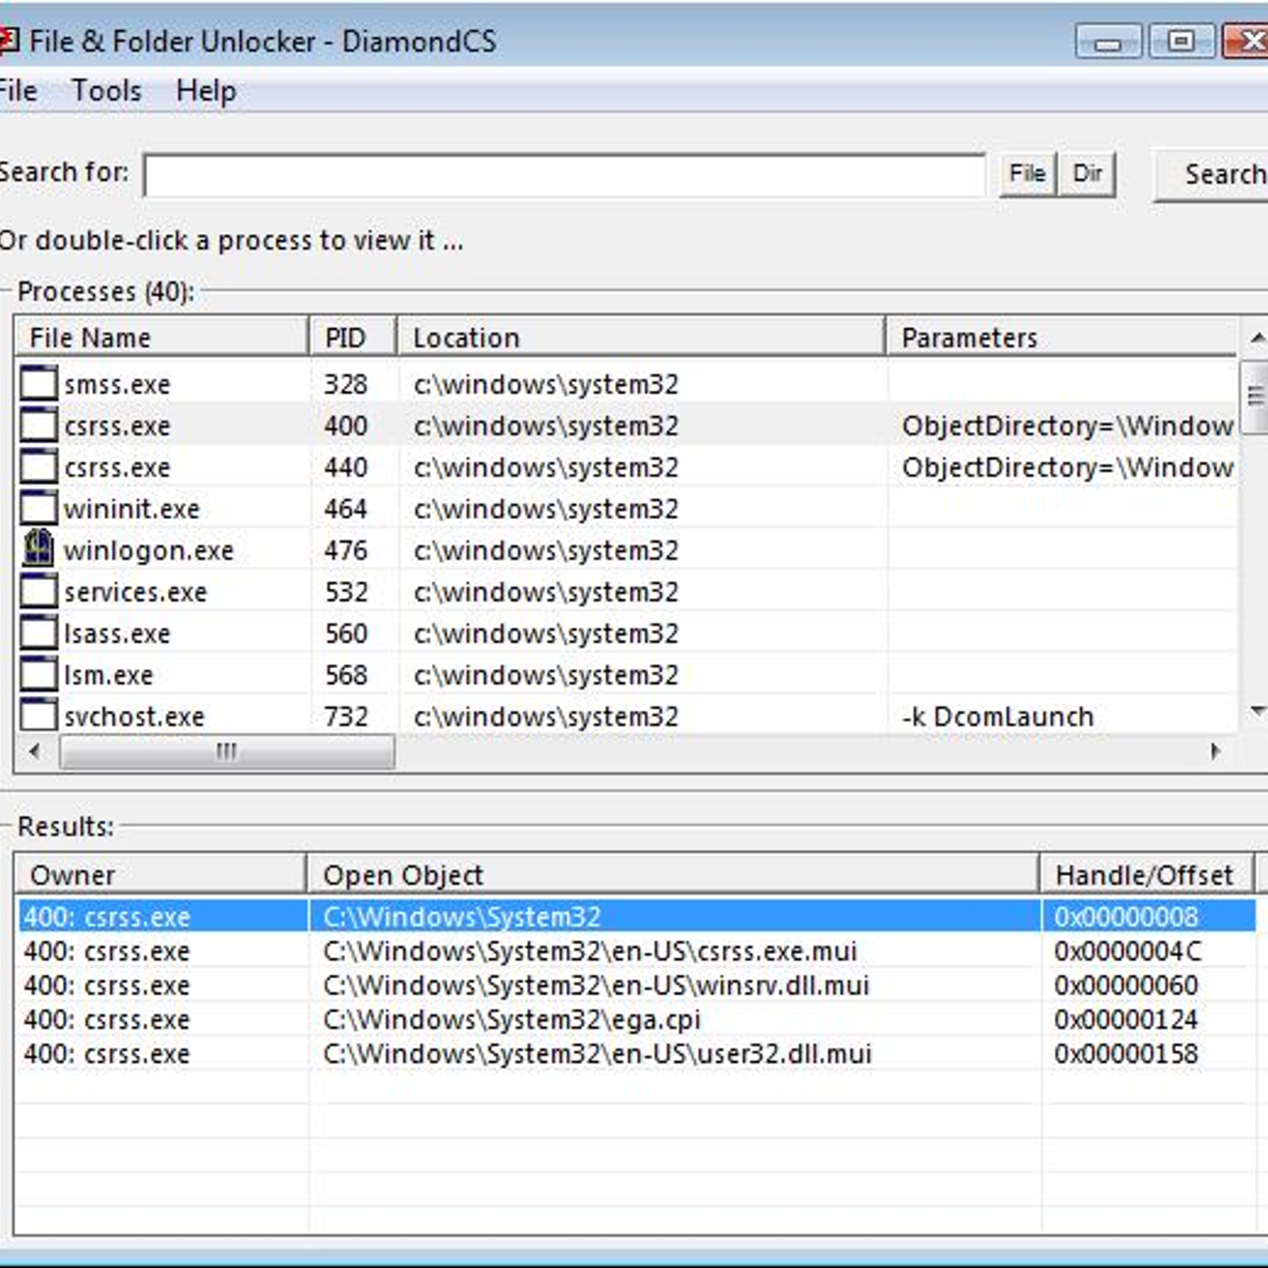Click process list scroll up arrow
1268x1268 pixels.
tap(1256, 338)
